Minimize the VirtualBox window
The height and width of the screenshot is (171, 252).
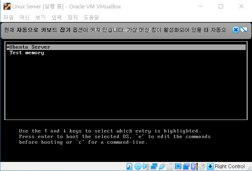pyautogui.click(x=201, y=6)
